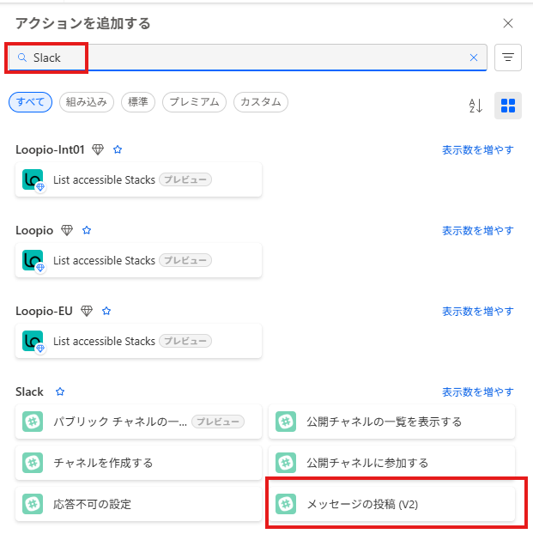Click Slack icon beside 応答不可の設定

33,504
